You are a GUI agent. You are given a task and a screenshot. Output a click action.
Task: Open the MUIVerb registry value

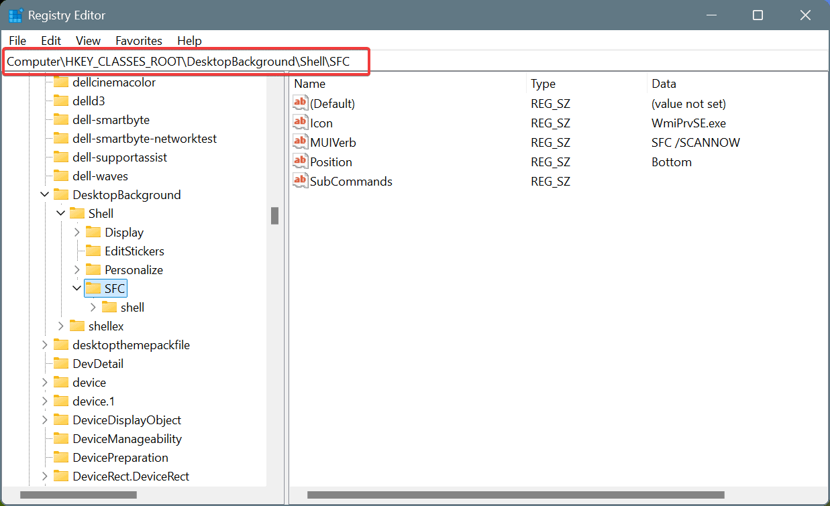(x=333, y=141)
